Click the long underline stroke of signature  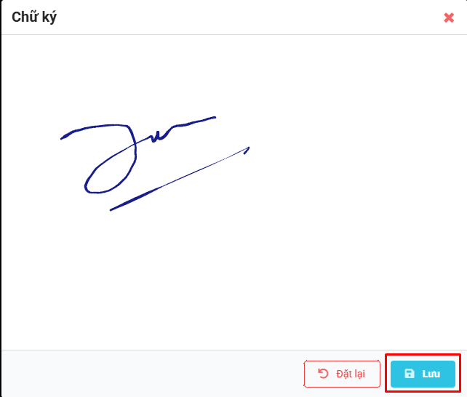click(x=179, y=180)
